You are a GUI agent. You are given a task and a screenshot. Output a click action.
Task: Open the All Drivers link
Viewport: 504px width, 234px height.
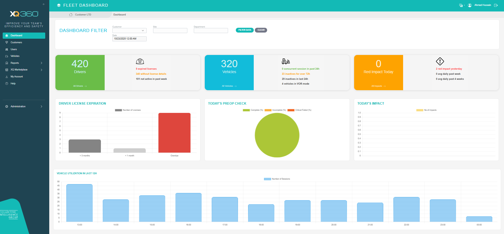(x=80, y=86)
